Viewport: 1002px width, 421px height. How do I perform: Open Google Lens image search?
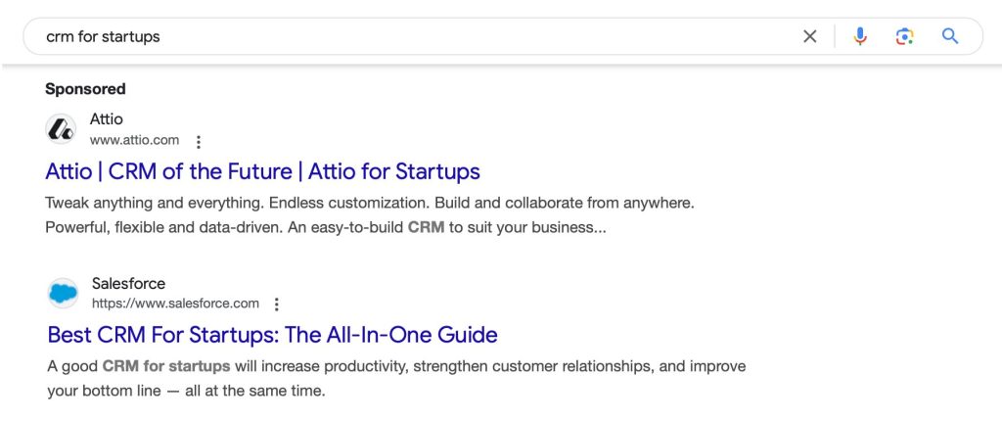(904, 36)
